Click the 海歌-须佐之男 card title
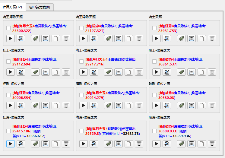The image size is (225, 158). pos(86,84)
